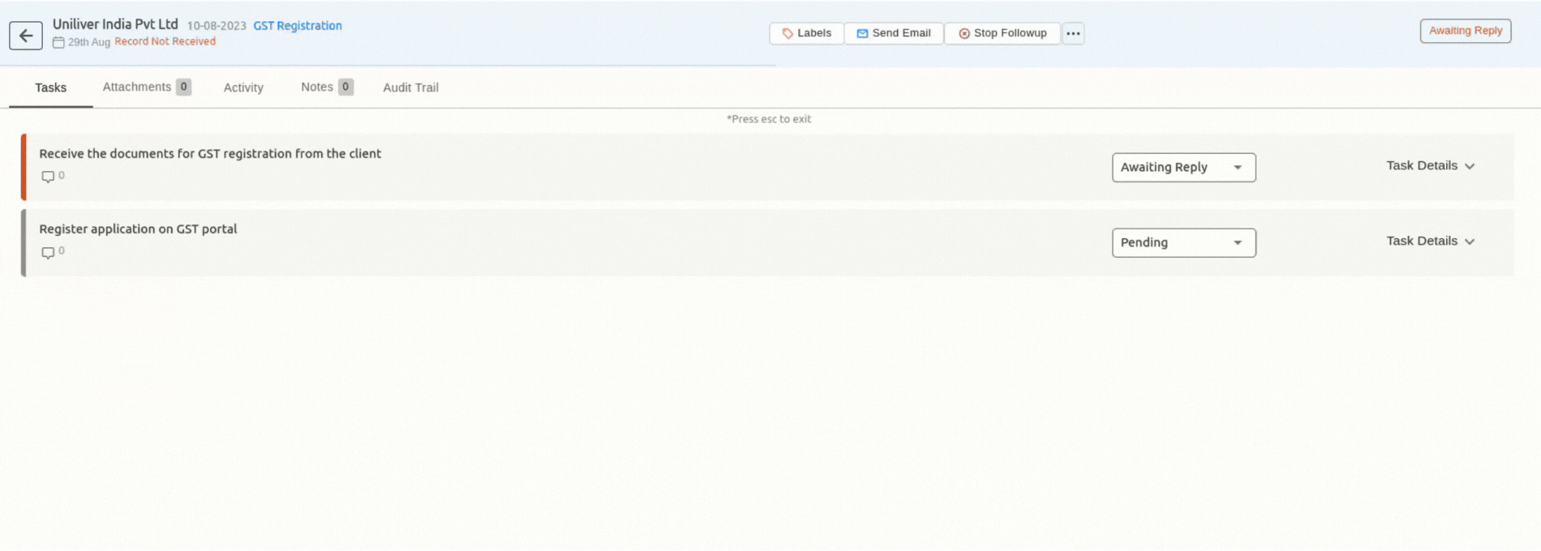1541x551 pixels.
Task: Click the calendar icon beside 29th Aug
Action: point(58,42)
